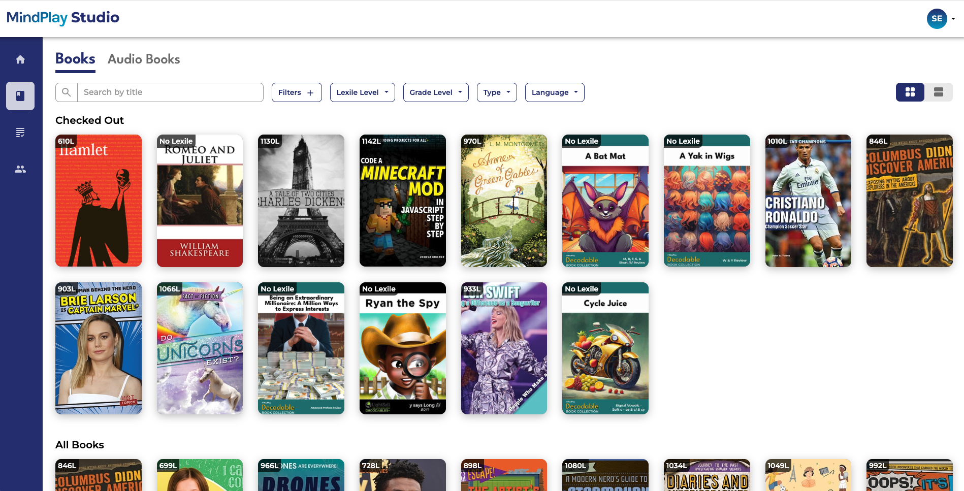964x491 pixels.
Task: Open the 728L book in All Books
Action: (403, 475)
